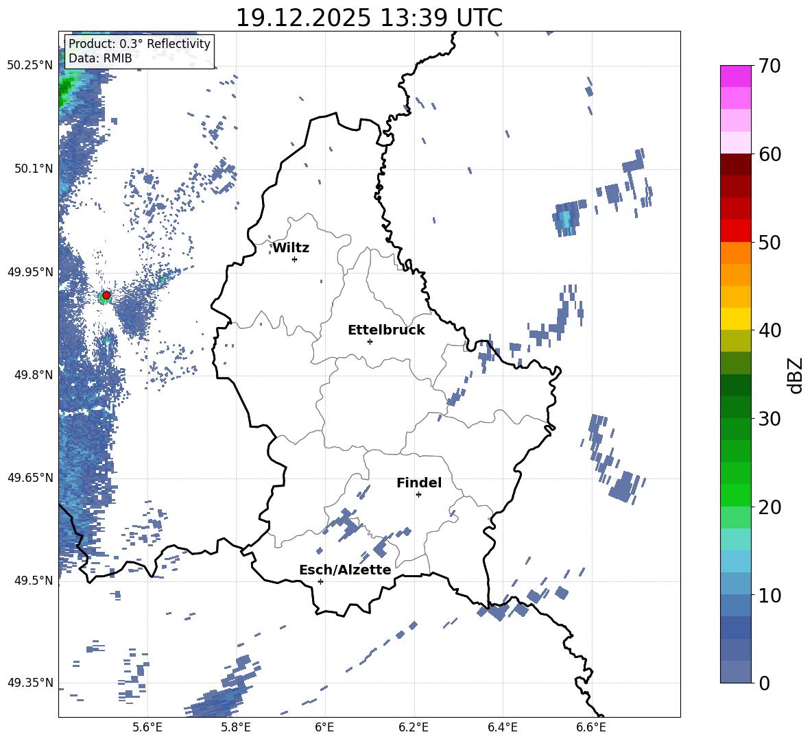Click the 40 value on the colorbar
Image resolution: width=812 pixels, height=741 pixels.
[769, 330]
